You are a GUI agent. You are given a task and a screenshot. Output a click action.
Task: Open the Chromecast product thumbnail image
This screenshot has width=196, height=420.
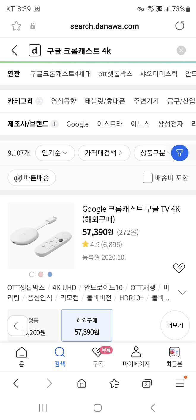coord(41,236)
